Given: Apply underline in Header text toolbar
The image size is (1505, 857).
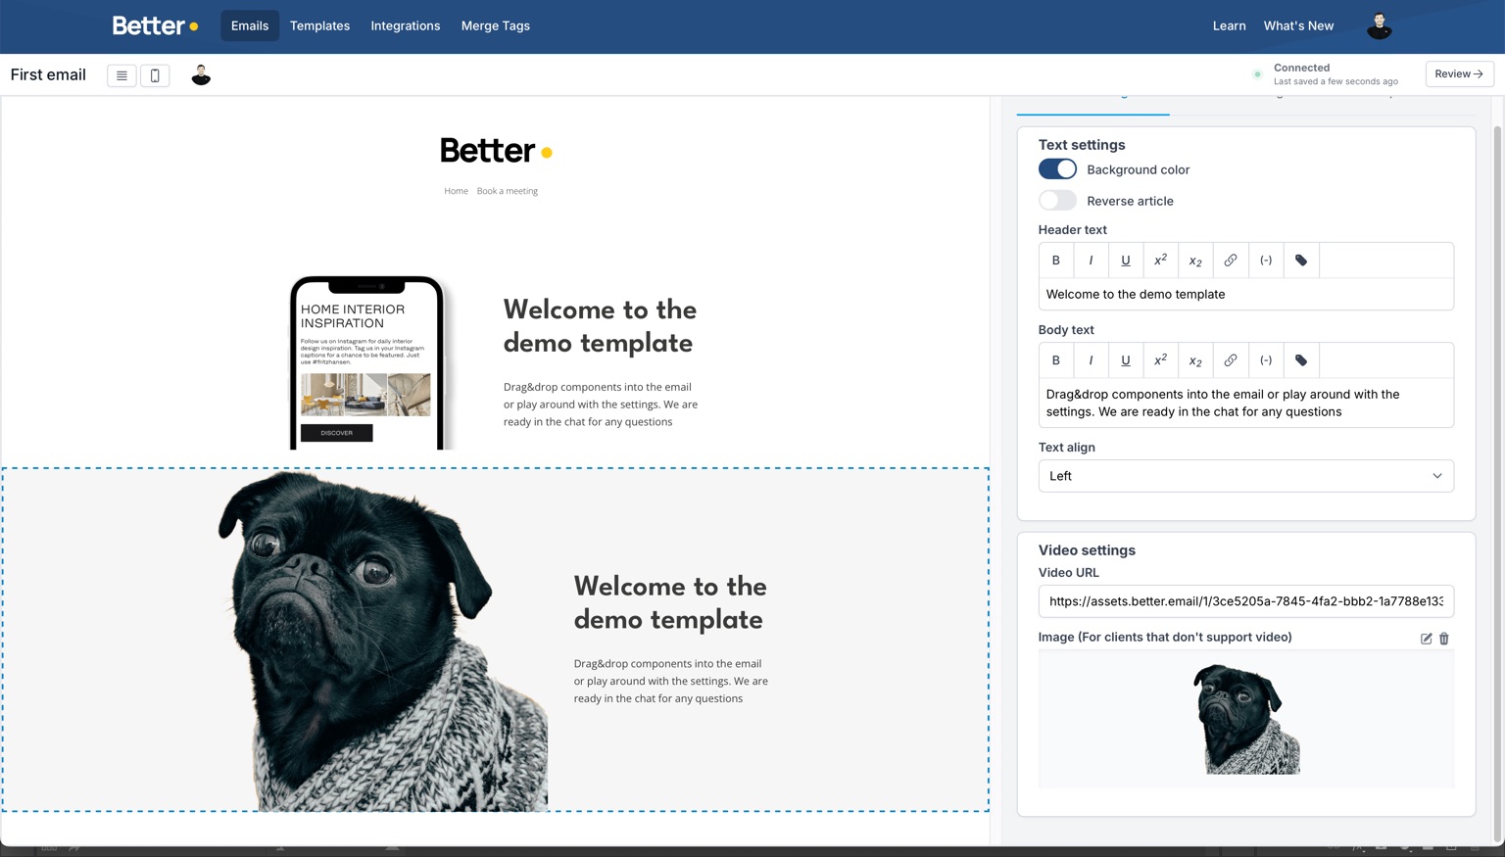Looking at the screenshot, I should click(1125, 261).
